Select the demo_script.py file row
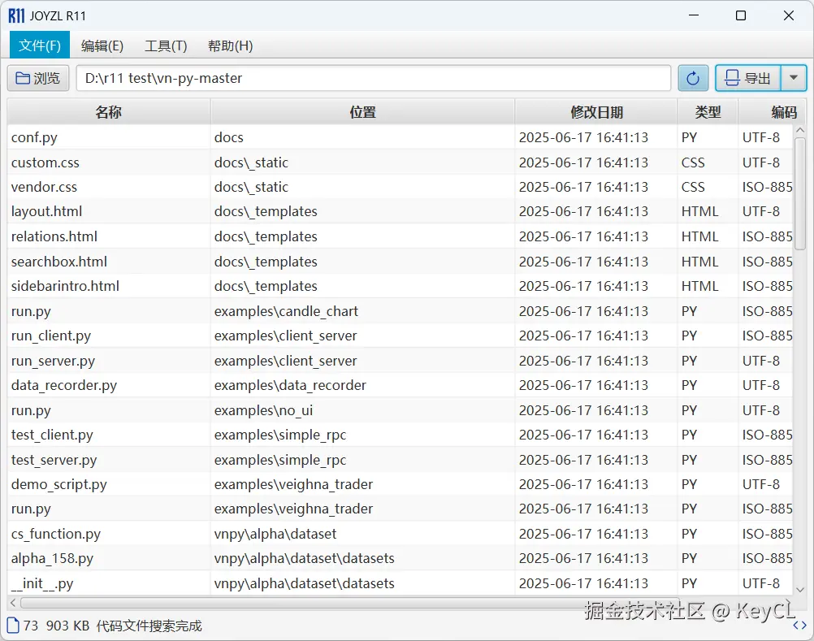The image size is (814, 641). [401, 484]
